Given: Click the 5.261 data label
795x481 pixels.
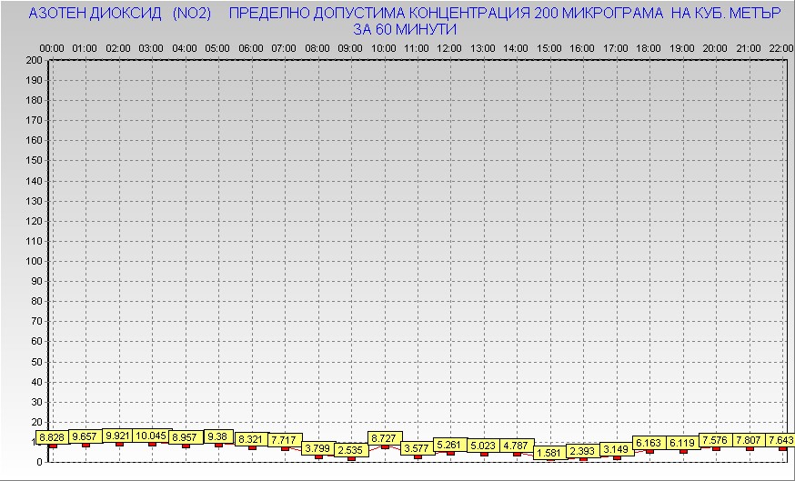Looking at the screenshot, I should pyautogui.click(x=450, y=445).
